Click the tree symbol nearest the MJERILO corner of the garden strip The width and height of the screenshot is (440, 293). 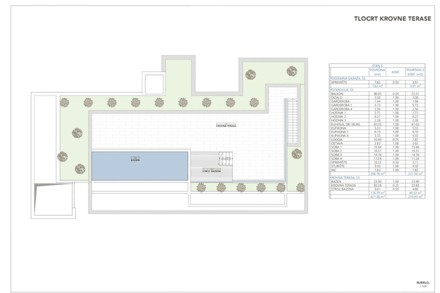tap(300, 187)
